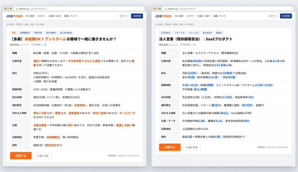This screenshot has width=298, height=172.
Task: Click the lock icon in right address bar
Action: click(166, 9)
